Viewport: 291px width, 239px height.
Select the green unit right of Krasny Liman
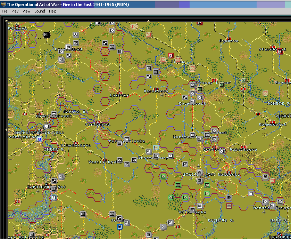(x=243, y=80)
